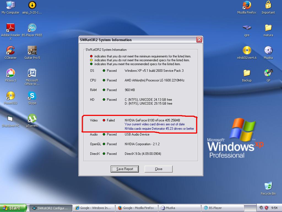Click 'NVIDIA GeForce 6100 nForce 405 256MB' text
The height and width of the screenshot is (212, 282).
[x=152, y=120]
